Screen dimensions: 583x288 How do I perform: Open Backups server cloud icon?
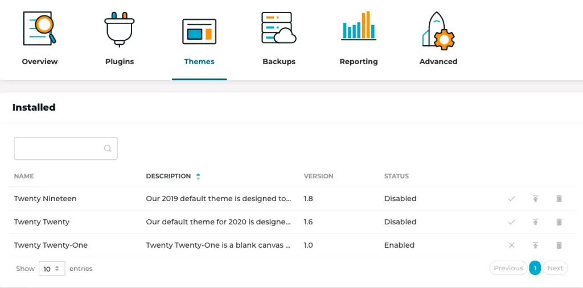point(279,28)
